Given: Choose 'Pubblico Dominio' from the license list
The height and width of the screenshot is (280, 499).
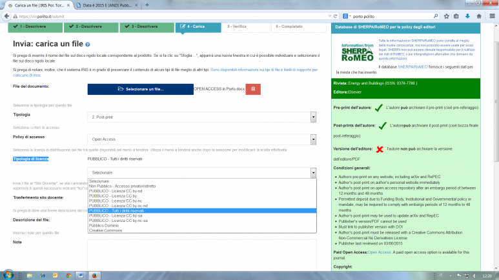Looking at the screenshot, I should click(x=202, y=226).
